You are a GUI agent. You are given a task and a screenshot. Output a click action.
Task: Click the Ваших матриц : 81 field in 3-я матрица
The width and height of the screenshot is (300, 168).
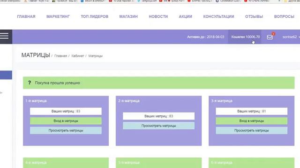pyautogui.click(x=252, y=111)
